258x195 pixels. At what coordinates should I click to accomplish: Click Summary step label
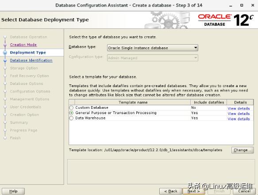19,122
